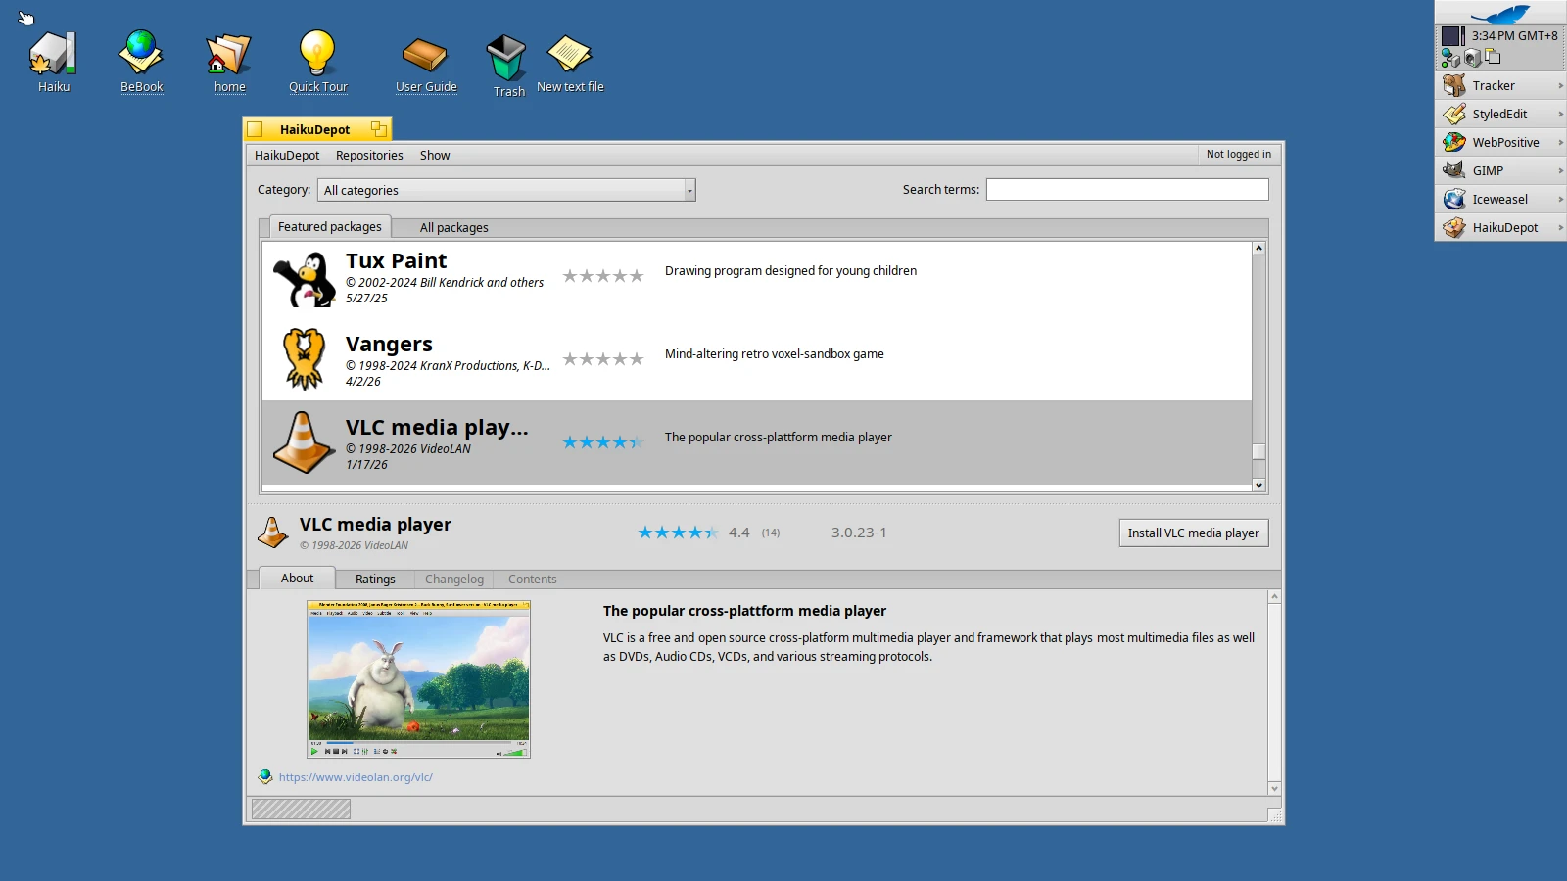Follow the videolan.org VLC link
The image size is (1567, 881).
tap(356, 776)
